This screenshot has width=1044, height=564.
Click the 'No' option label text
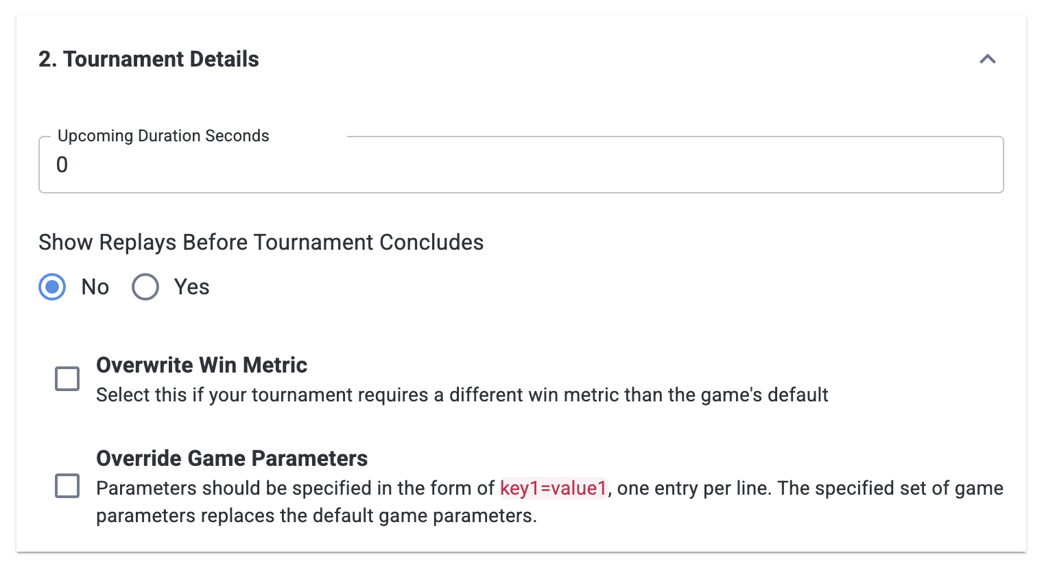click(x=95, y=287)
